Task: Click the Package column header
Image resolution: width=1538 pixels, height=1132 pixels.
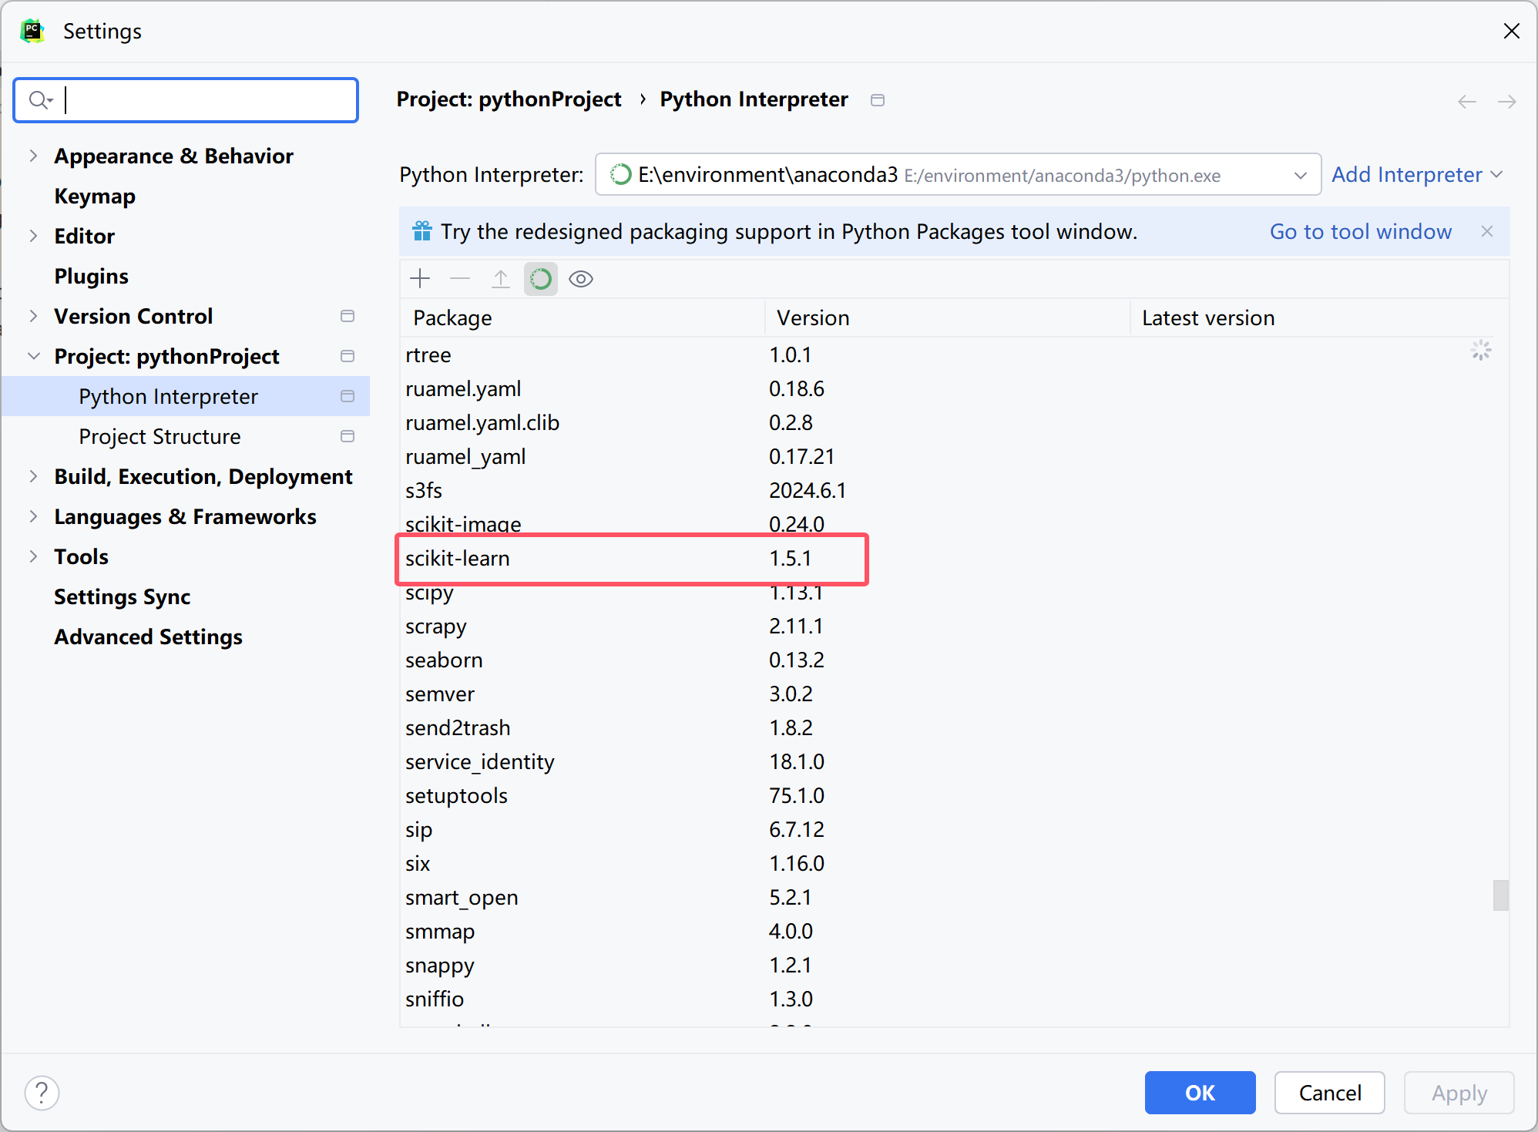Action: 583,317
